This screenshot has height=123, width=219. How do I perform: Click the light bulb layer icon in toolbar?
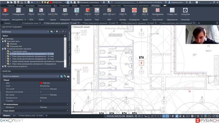tap(42, 2)
